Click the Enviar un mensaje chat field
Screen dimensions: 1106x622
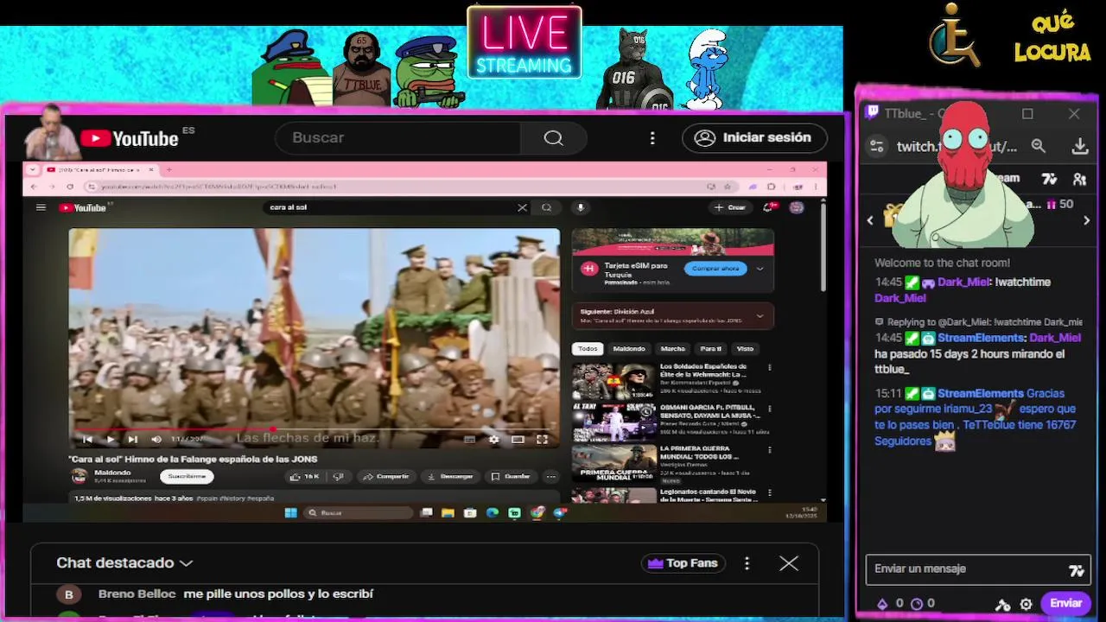[977, 569]
